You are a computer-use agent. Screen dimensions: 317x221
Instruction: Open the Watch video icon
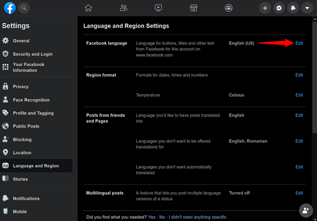pos(158,8)
